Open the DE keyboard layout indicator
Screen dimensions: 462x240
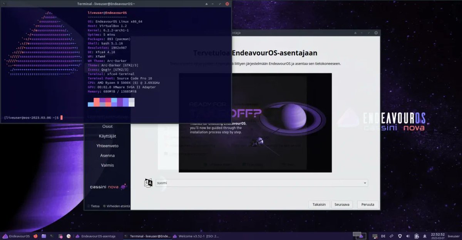point(383,236)
